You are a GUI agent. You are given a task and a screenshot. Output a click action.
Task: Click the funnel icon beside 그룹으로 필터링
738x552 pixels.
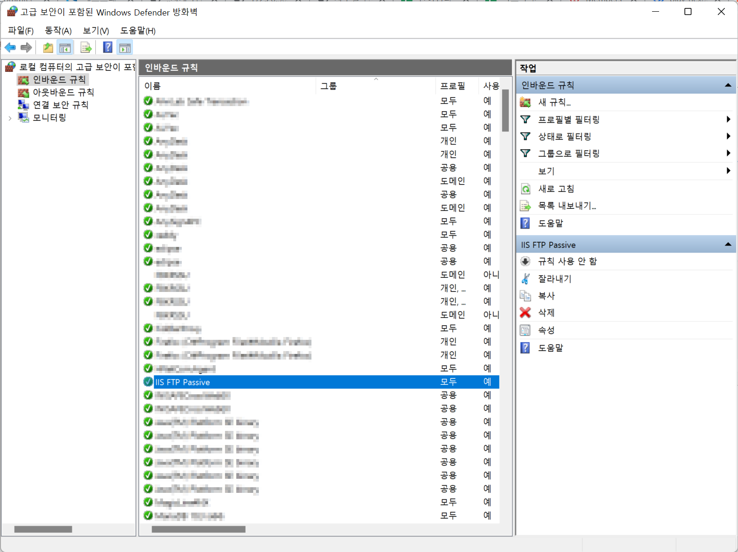coord(526,153)
